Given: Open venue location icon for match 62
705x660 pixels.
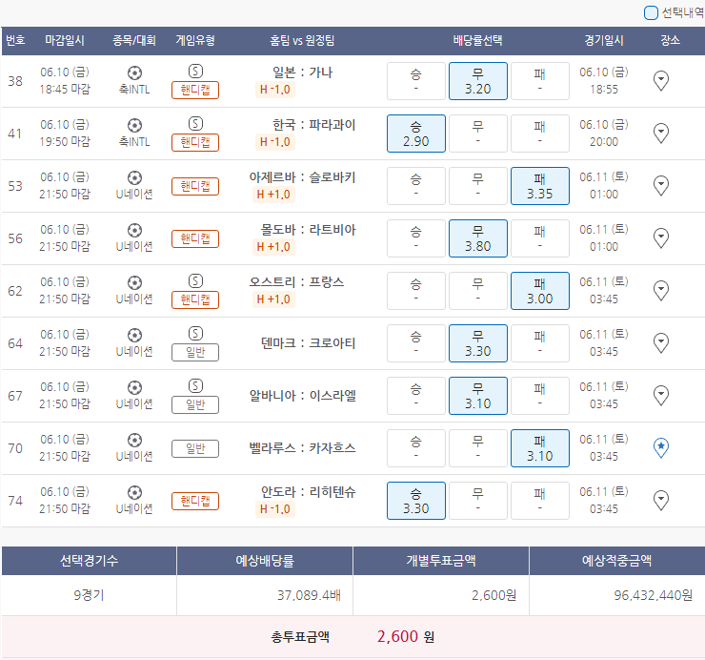Looking at the screenshot, I should (660, 291).
